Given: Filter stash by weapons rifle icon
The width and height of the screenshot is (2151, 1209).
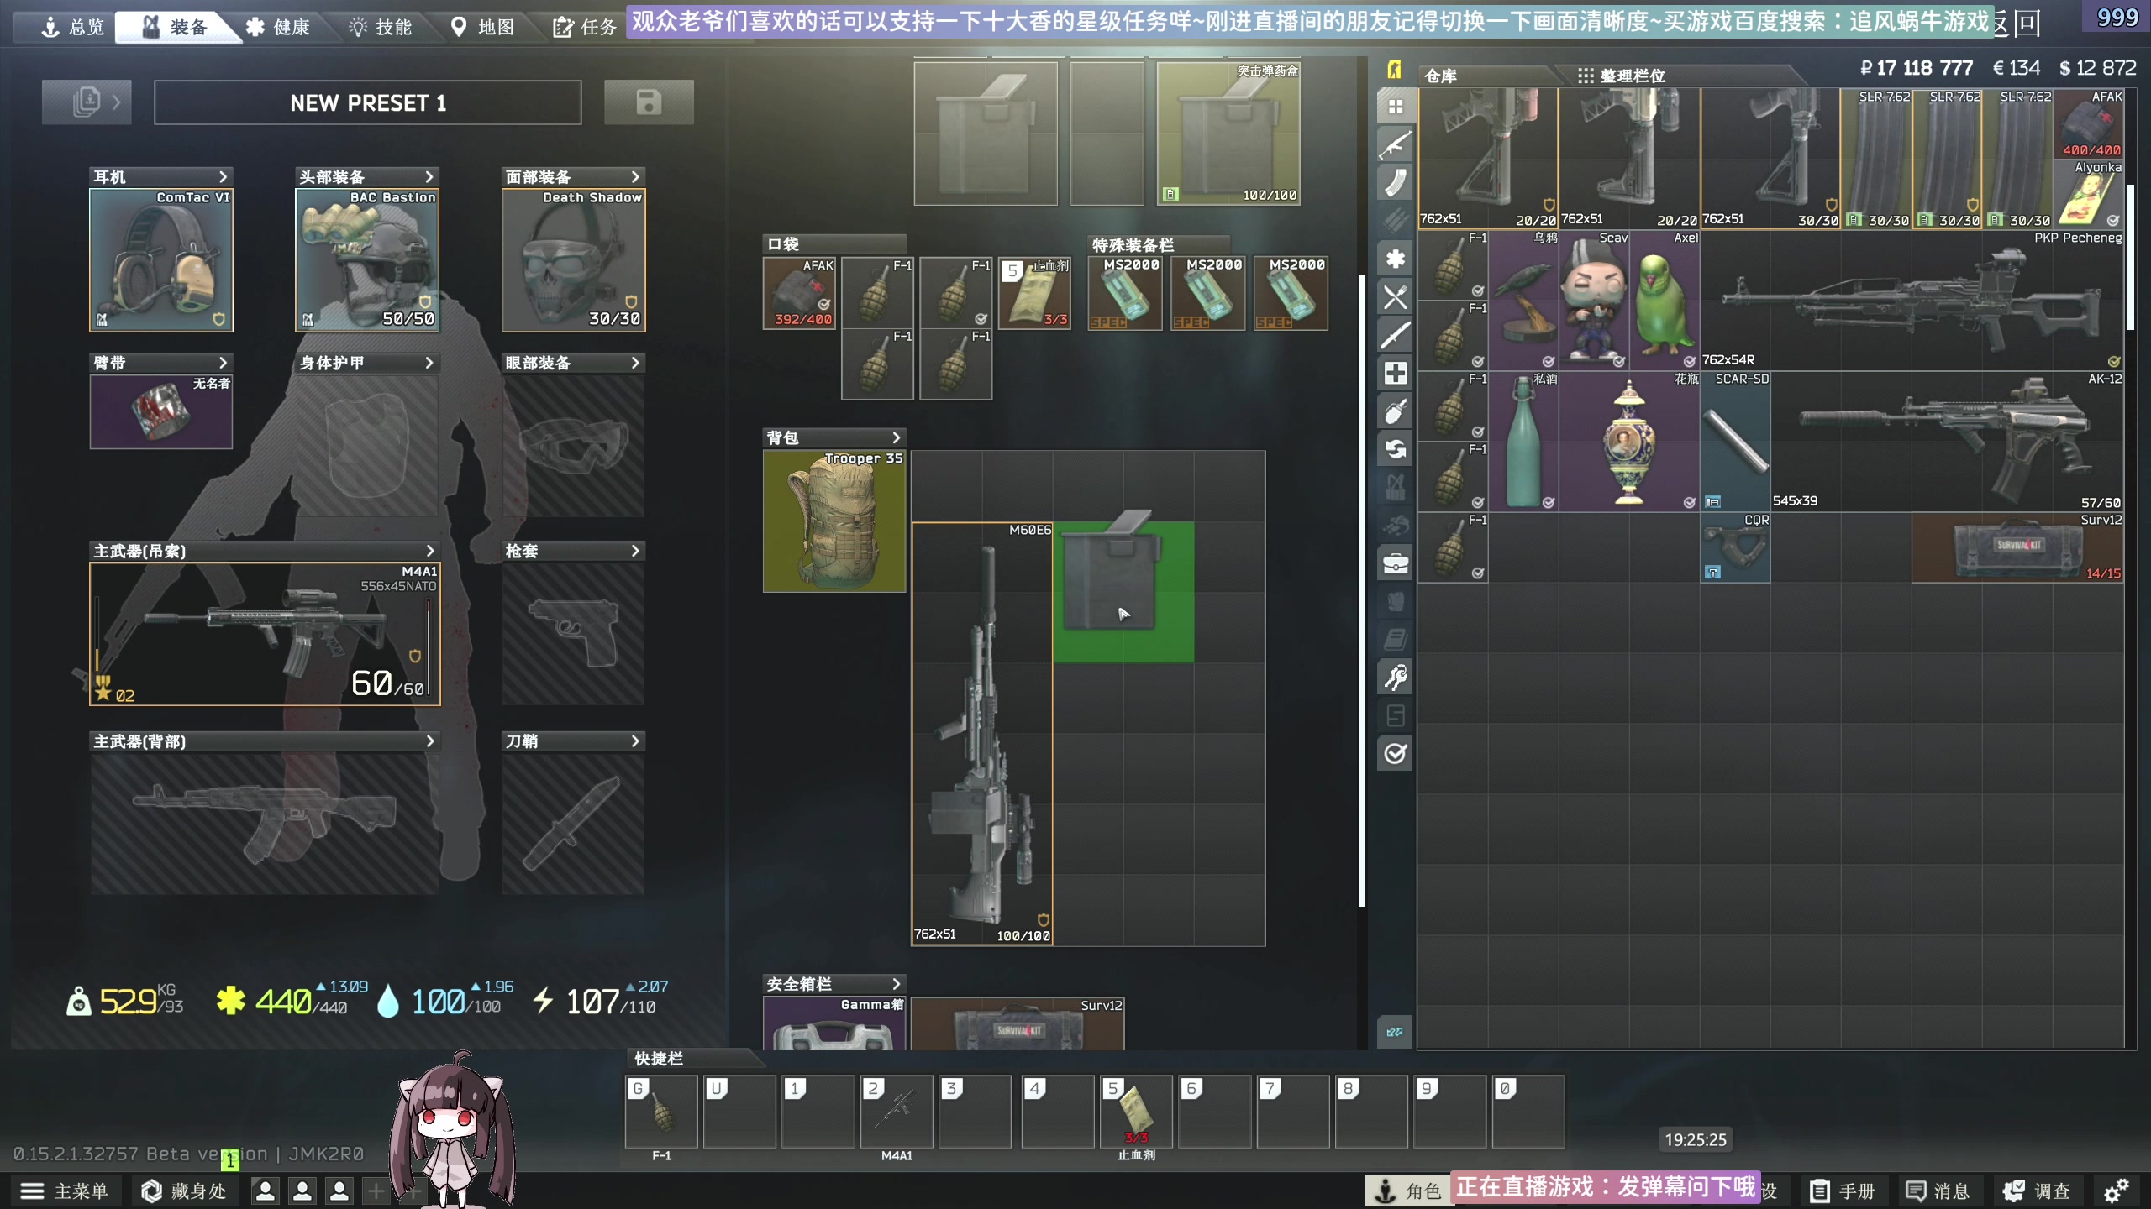Looking at the screenshot, I should (1395, 144).
